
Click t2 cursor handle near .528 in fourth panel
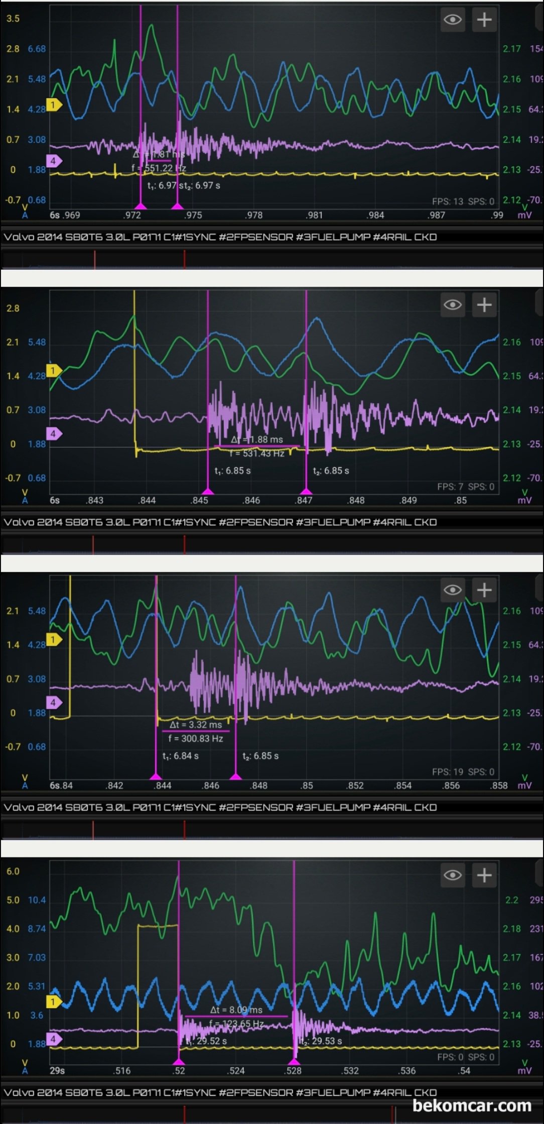point(294,1061)
